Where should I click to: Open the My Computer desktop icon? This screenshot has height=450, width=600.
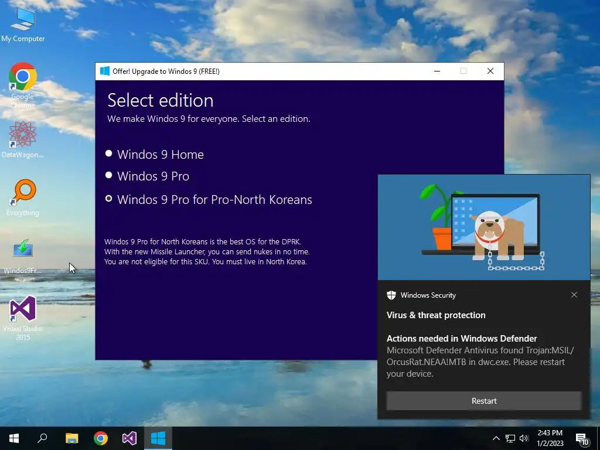(23, 23)
